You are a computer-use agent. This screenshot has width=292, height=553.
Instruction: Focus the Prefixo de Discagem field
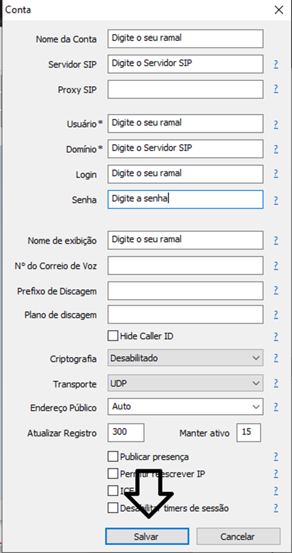(185, 291)
